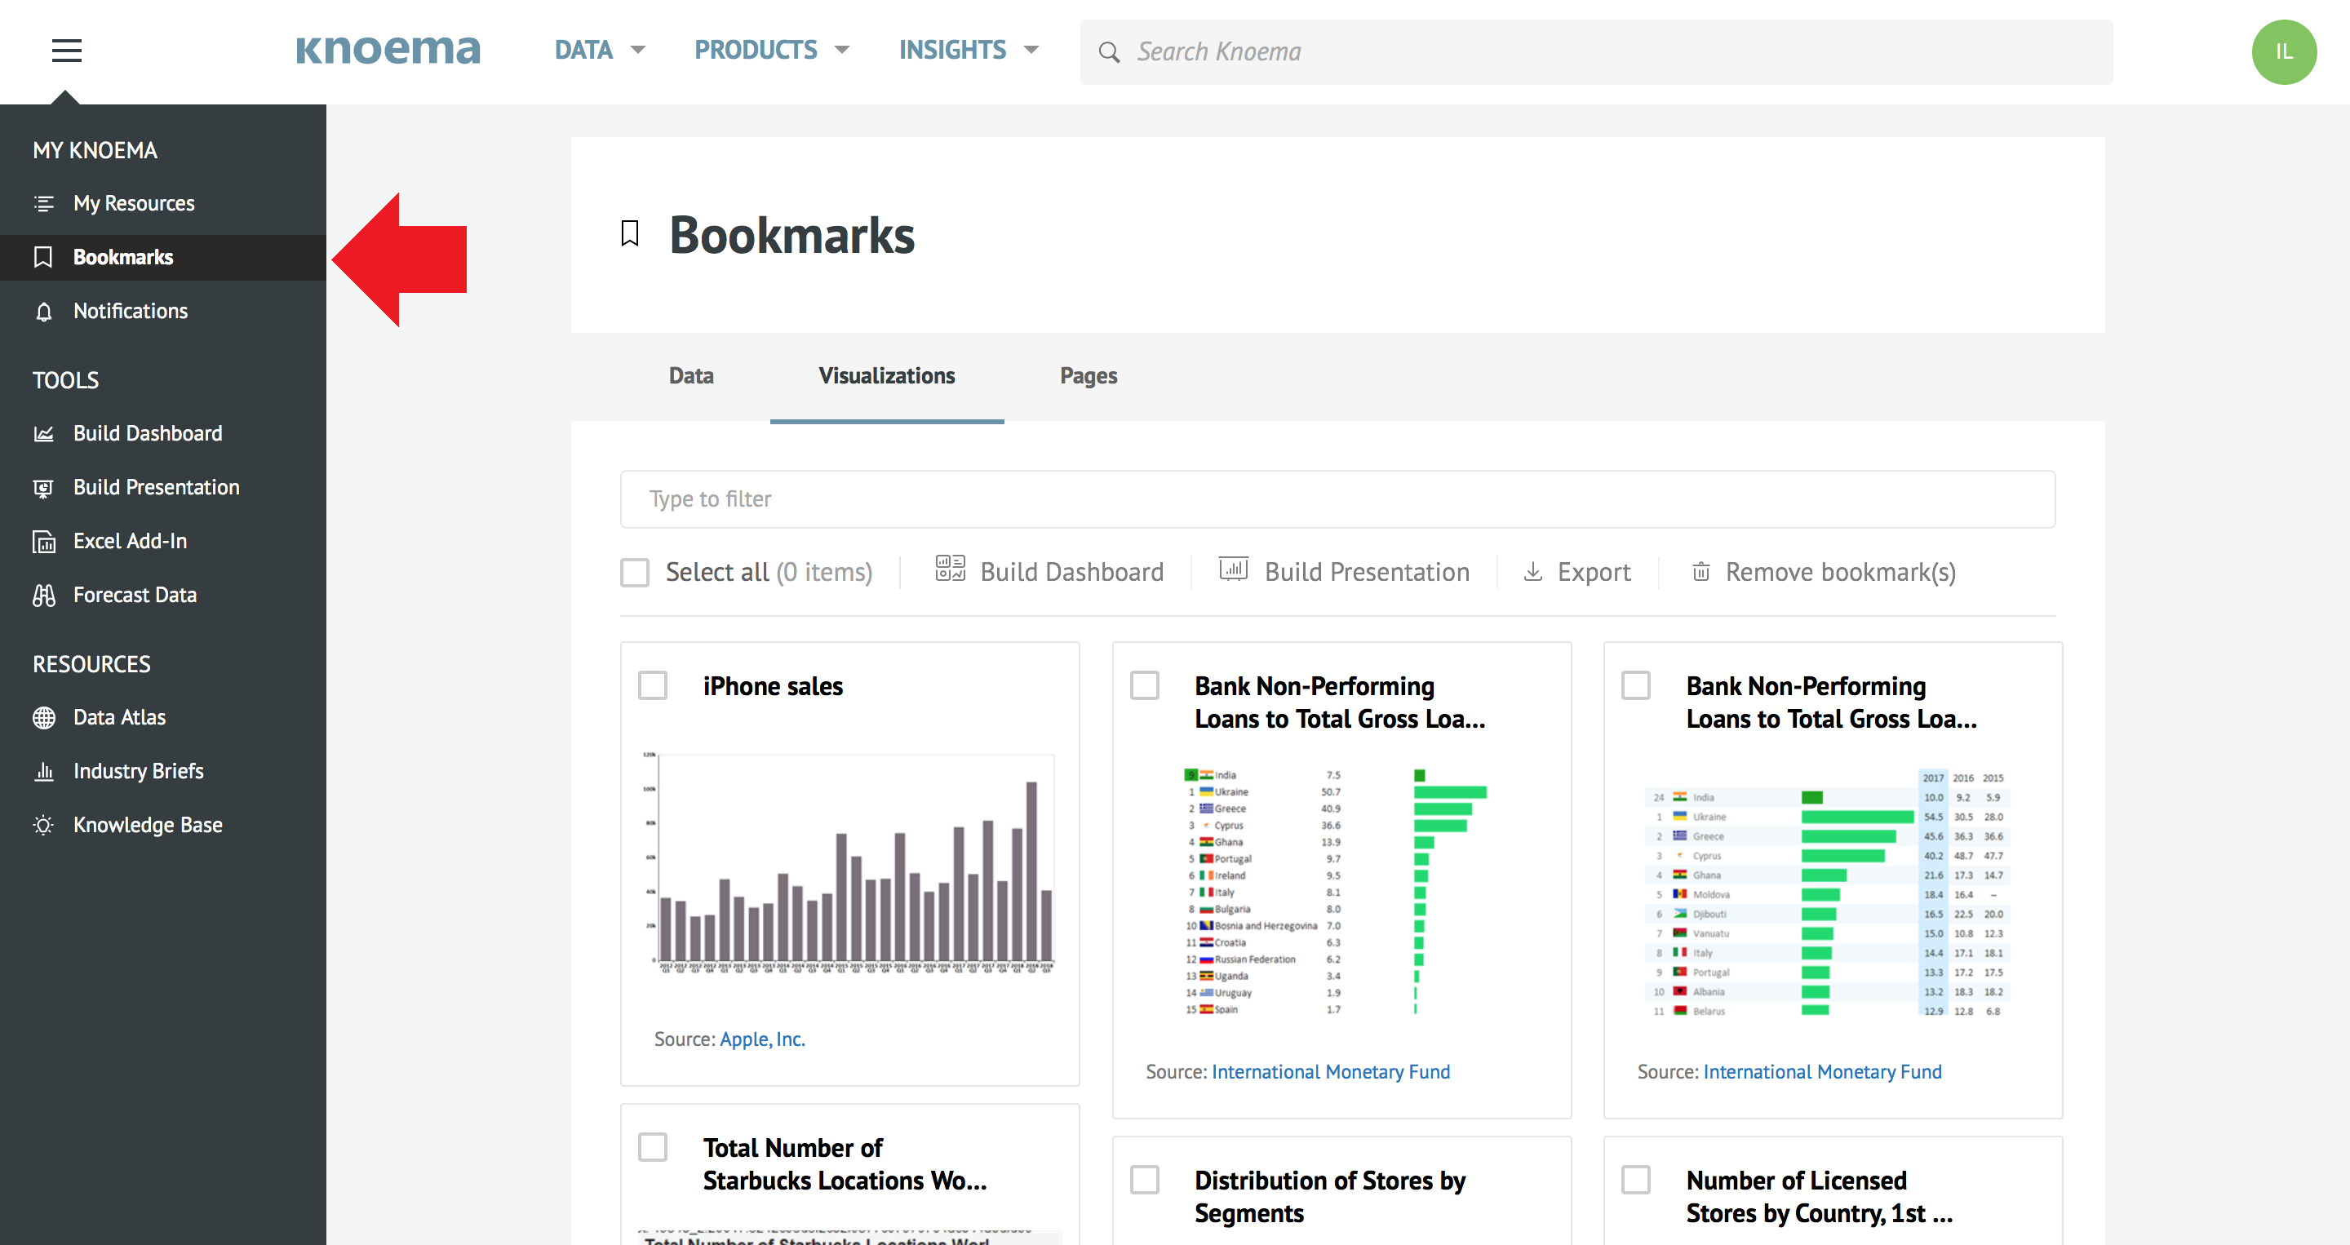Viewport: 2350px width, 1245px height.
Task: Check the Bank Non-Performing Loans card with years
Action: click(1636, 686)
